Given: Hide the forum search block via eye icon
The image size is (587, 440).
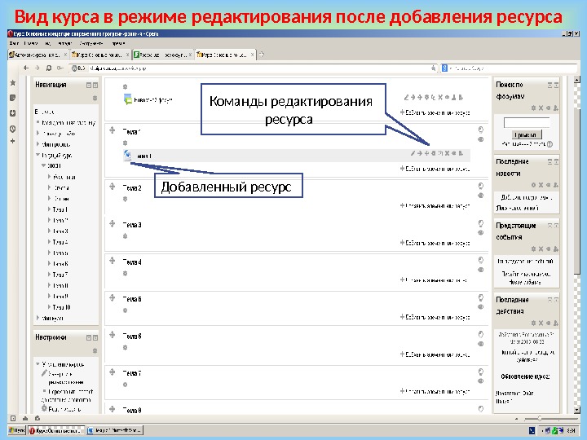Looking at the screenshot, I should (x=548, y=108).
